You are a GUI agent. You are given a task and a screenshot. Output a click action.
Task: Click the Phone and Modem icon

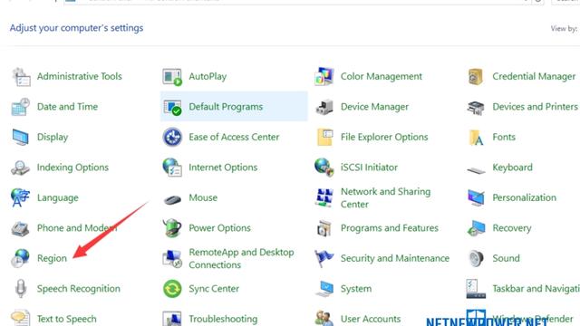pos(20,229)
